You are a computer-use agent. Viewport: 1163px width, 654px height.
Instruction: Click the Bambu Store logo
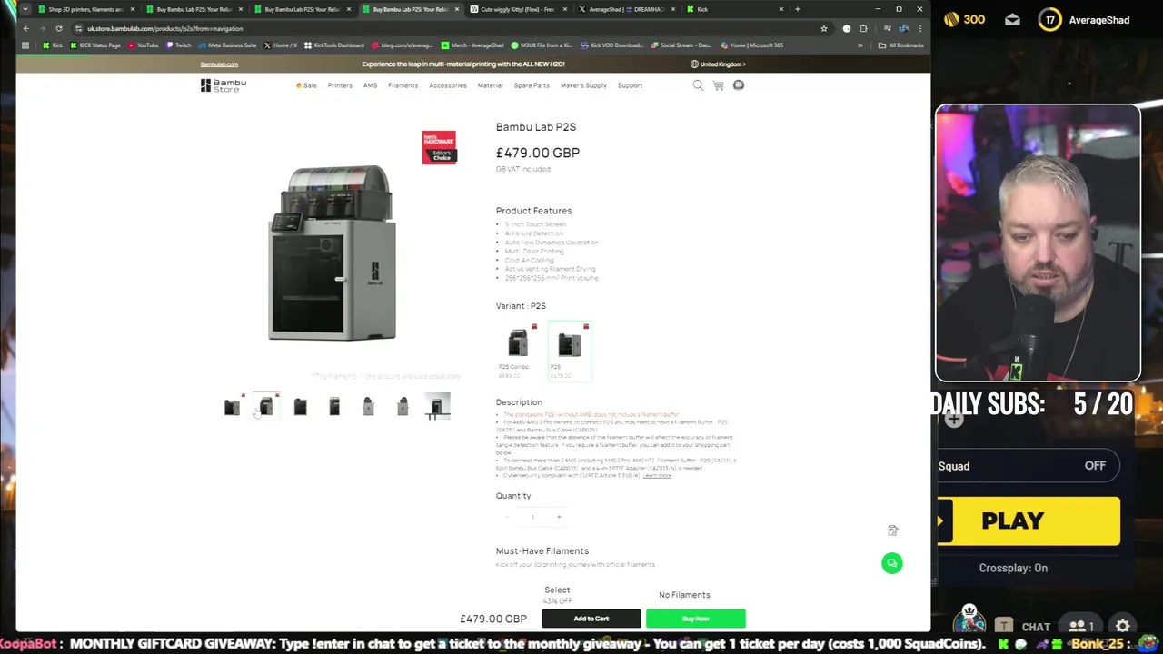click(224, 85)
